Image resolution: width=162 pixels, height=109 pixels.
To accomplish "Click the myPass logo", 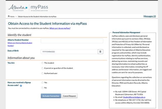I will coord(39,8).
